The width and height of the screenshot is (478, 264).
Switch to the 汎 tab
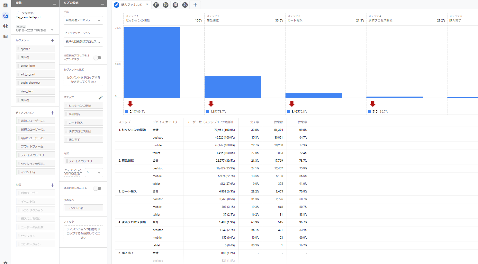[x=185, y=5]
